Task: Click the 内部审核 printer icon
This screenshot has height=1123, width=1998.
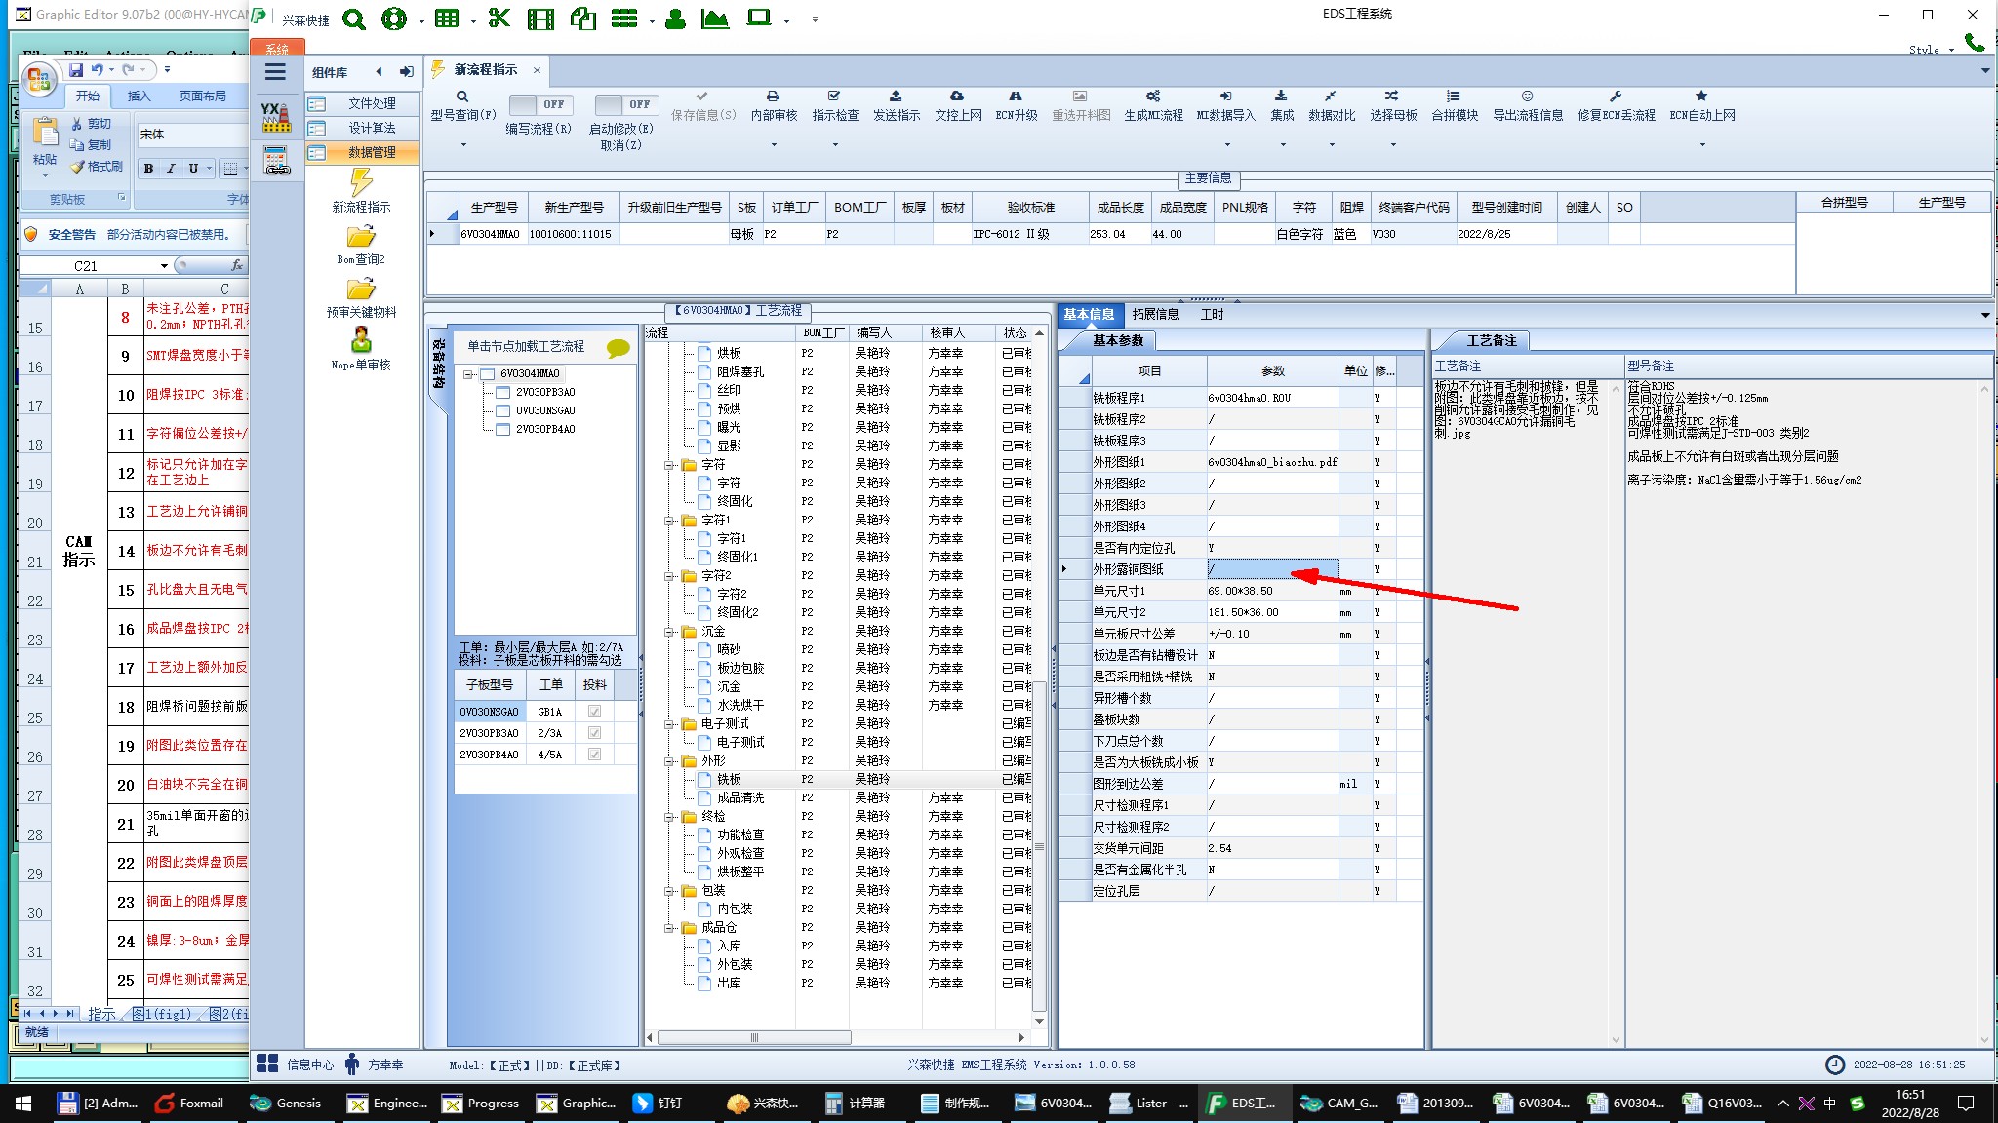Action: click(x=773, y=97)
